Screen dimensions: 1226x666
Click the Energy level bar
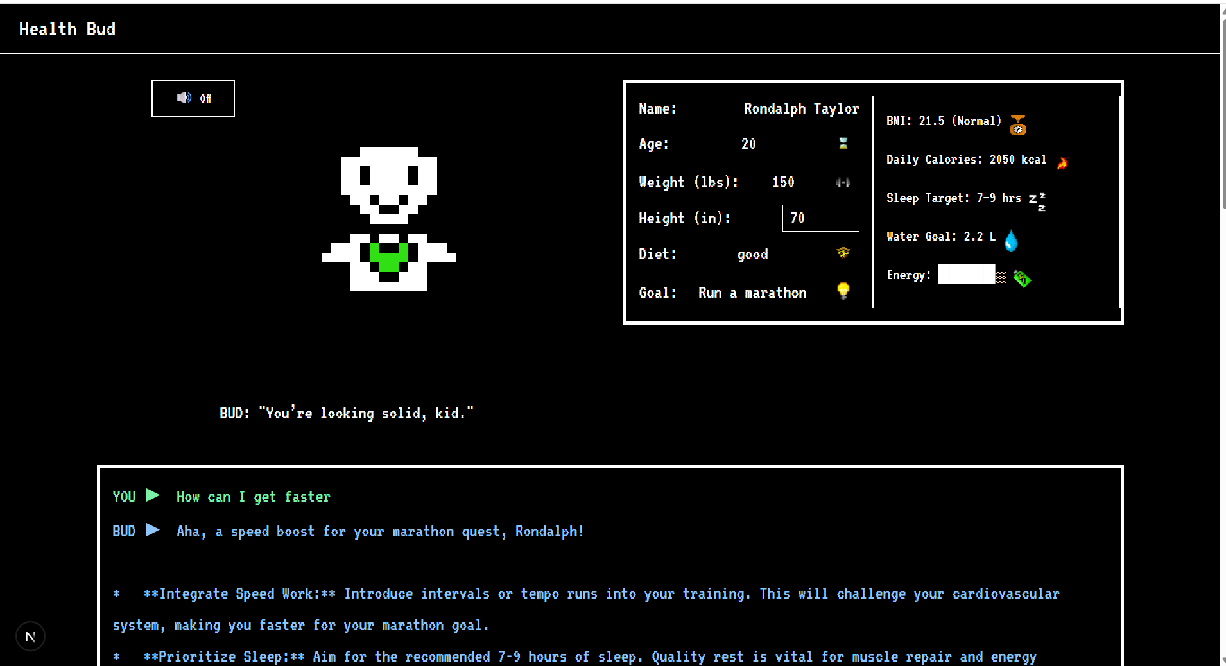(972, 275)
